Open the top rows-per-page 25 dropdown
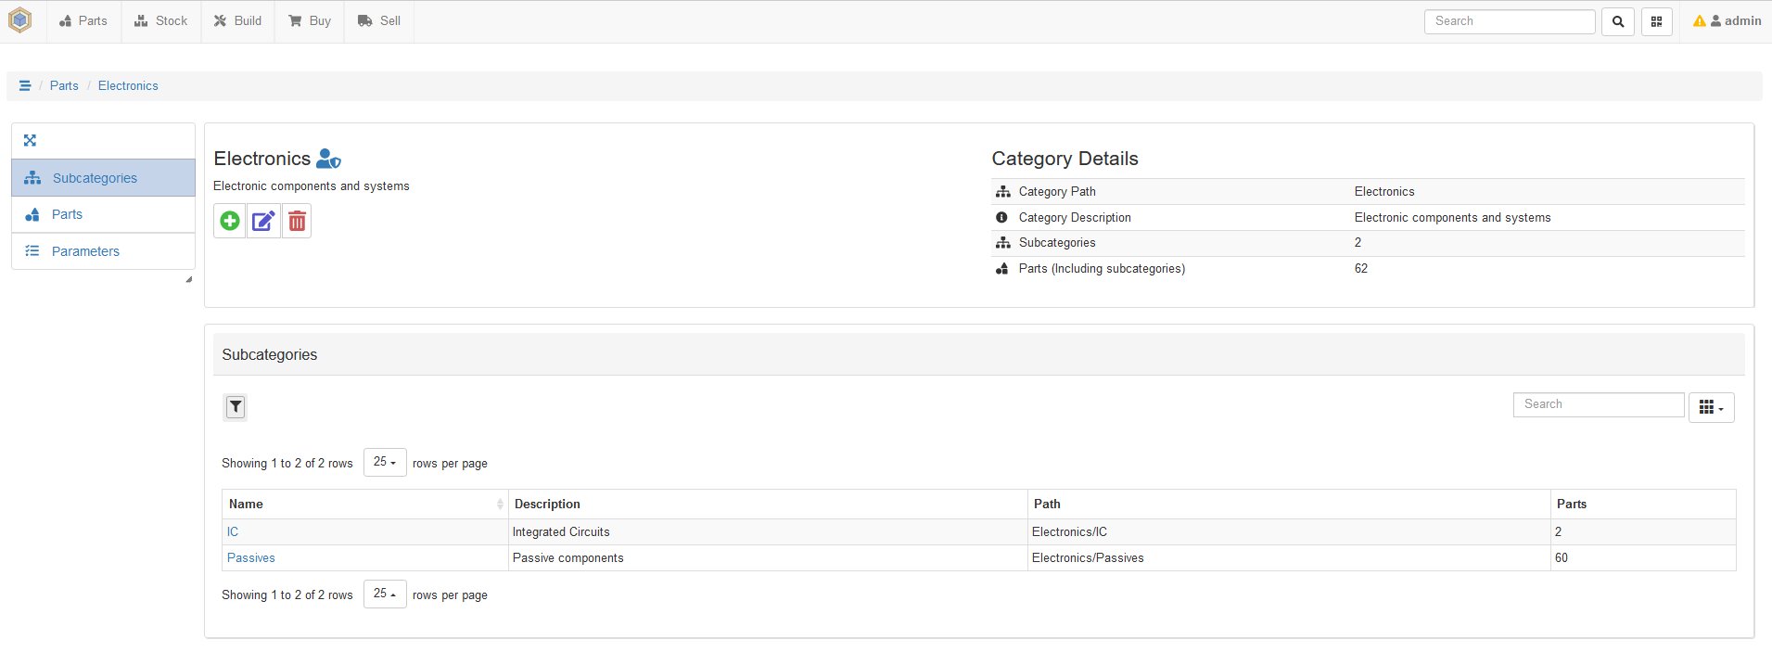 pyautogui.click(x=385, y=462)
